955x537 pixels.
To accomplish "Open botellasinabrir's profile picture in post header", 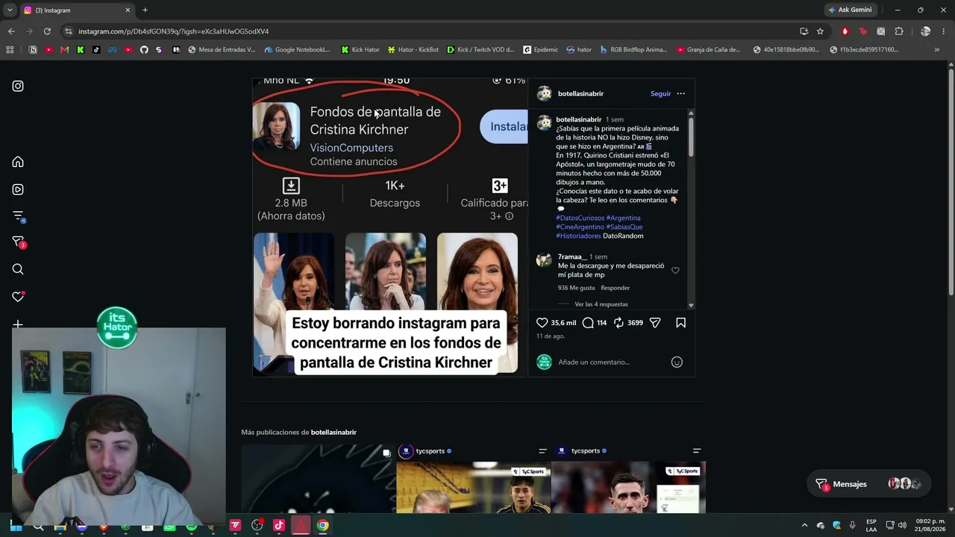I will click(x=545, y=93).
